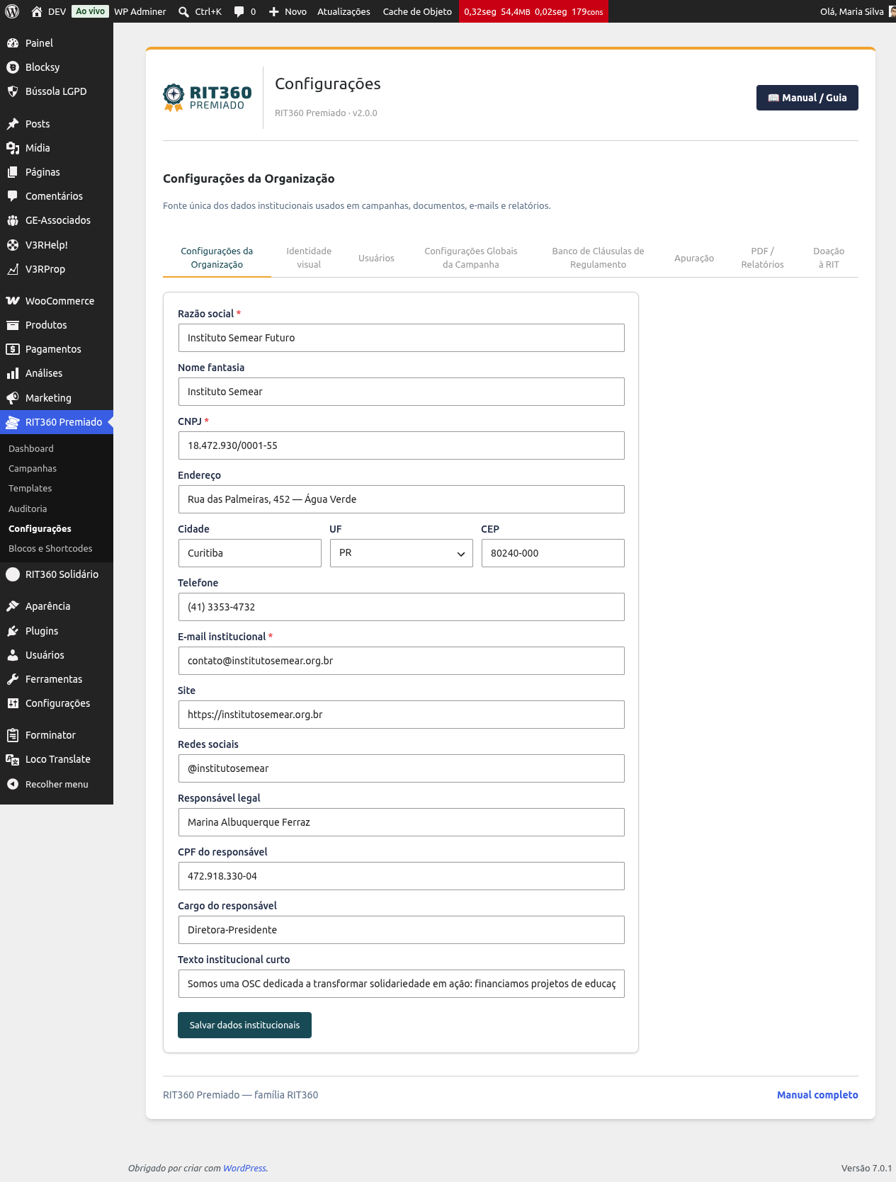Screen dimensions: 896x1182
Task: Focus the CPF do responsável field
Action: pyautogui.click(x=402, y=876)
